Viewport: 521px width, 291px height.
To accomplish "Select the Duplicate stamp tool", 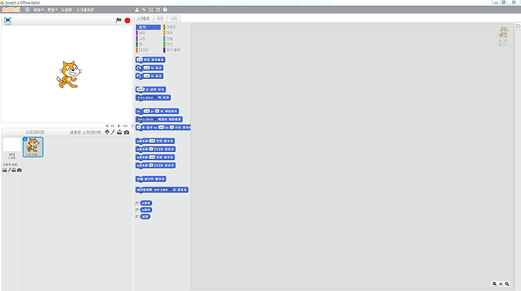I will pyautogui.click(x=137, y=9).
